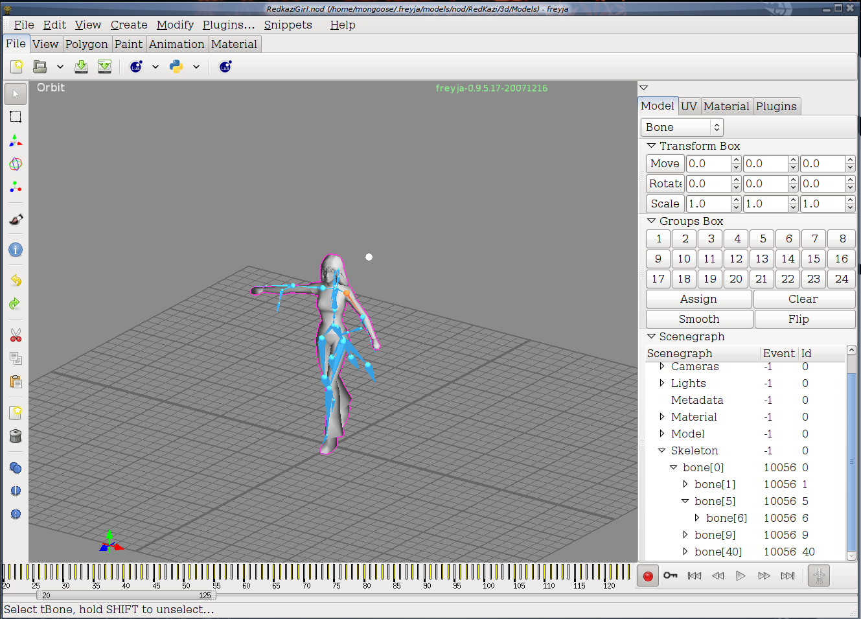Click the green Redo arrow

click(x=16, y=303)
